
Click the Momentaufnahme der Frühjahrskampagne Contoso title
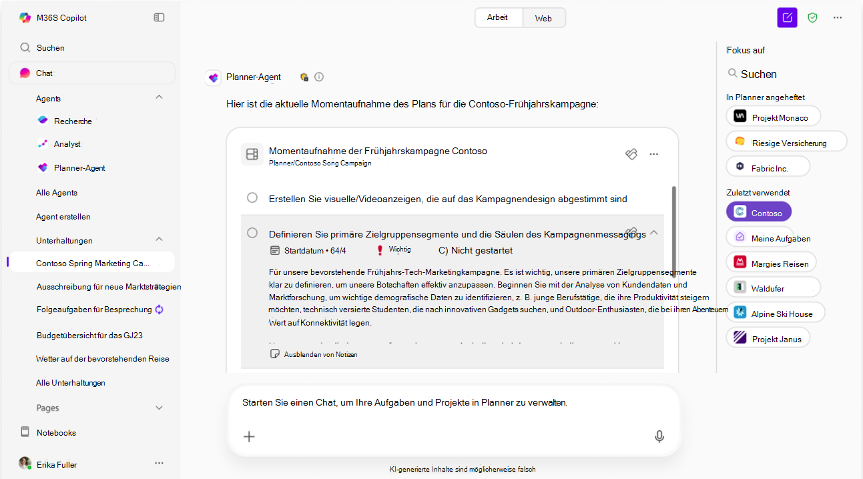pos(378,151)
